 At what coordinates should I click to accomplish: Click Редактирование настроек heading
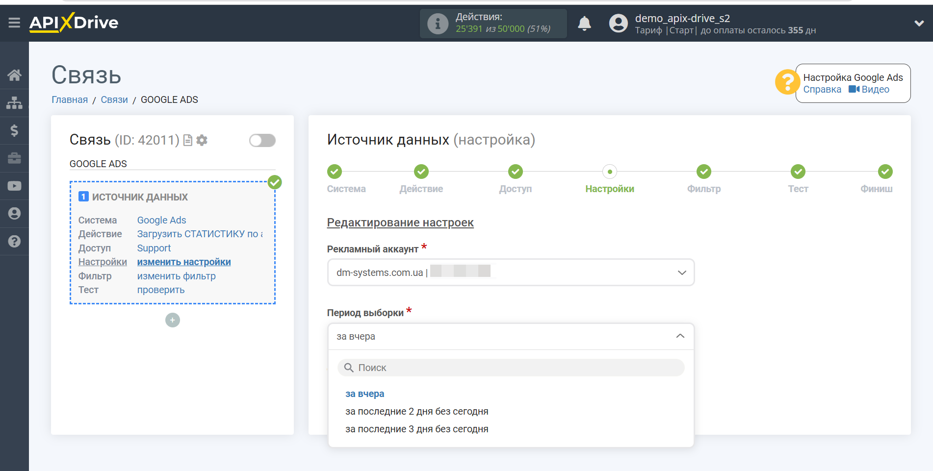400,223
